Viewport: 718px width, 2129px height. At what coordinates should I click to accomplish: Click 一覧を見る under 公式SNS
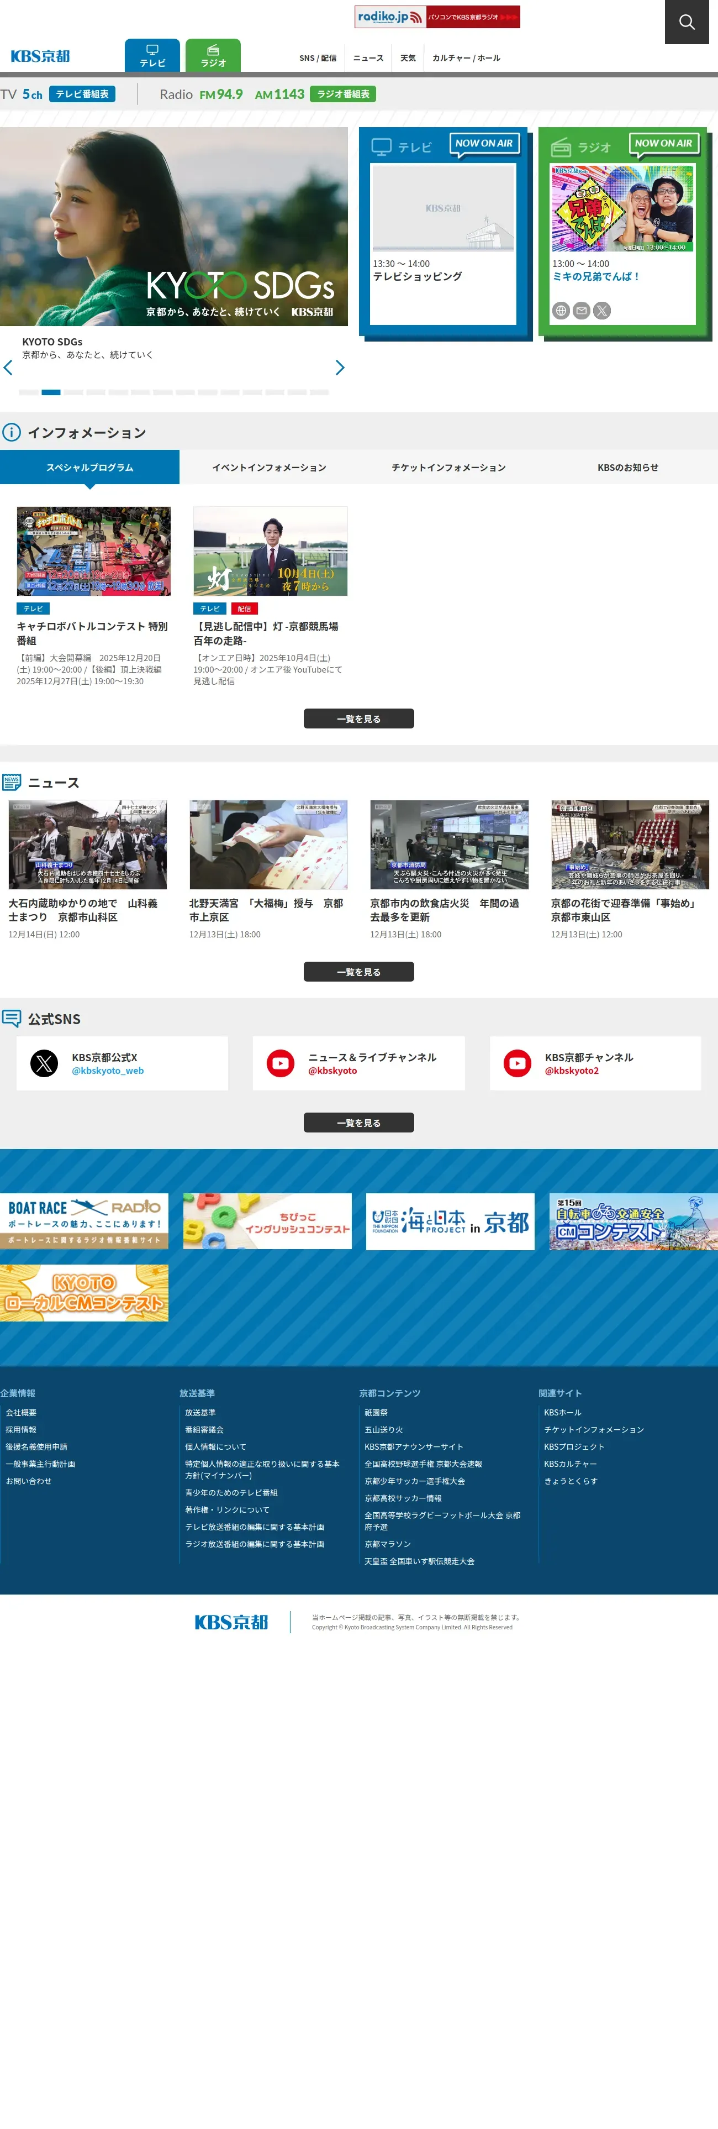tap(358, 1123)
